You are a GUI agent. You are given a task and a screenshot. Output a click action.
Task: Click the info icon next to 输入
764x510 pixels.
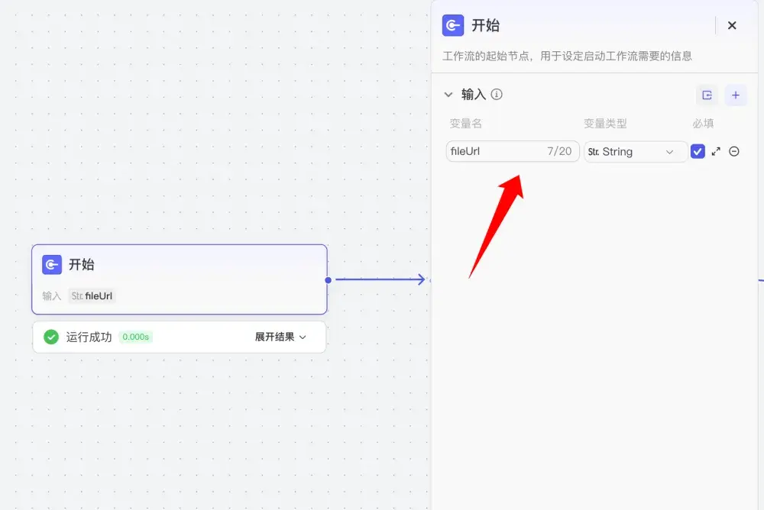click(496, 94)
